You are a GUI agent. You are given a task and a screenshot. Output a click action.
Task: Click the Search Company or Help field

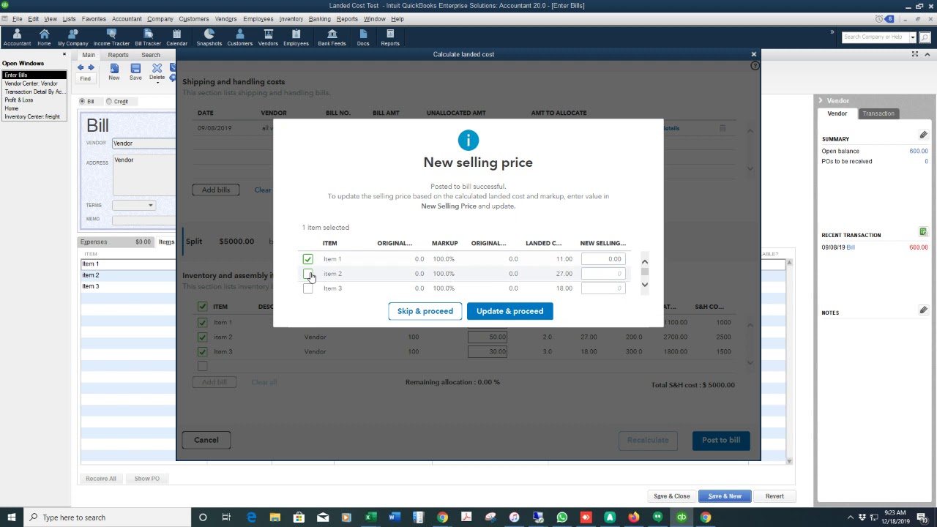pos(875,37)
